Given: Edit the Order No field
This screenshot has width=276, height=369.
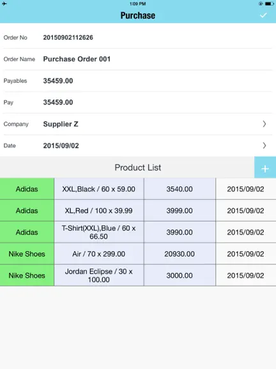Looking at the screenshot, I should [x=138, y=37].
